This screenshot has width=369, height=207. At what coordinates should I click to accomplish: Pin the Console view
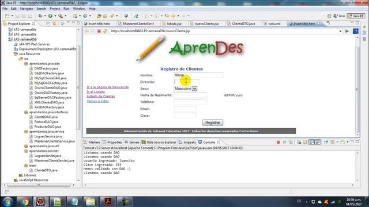[326, 142]
